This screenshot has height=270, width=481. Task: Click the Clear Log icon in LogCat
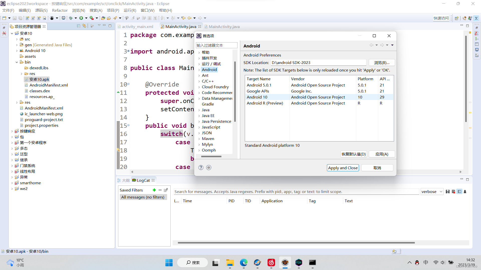453,192
